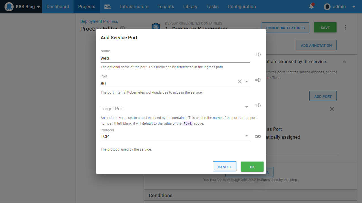
Task: Click the green SAVE button
Action: (325, 28)
